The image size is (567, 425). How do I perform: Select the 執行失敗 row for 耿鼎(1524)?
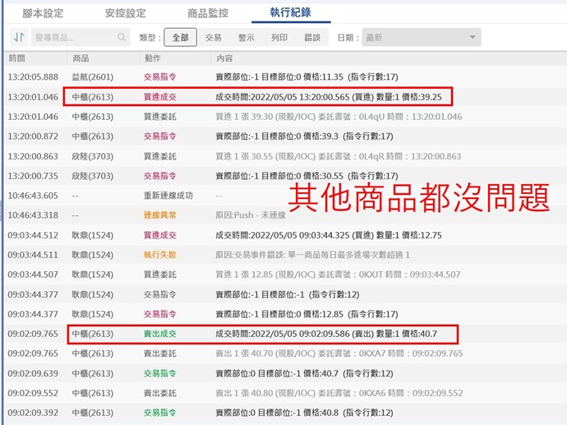coord(159,255)
